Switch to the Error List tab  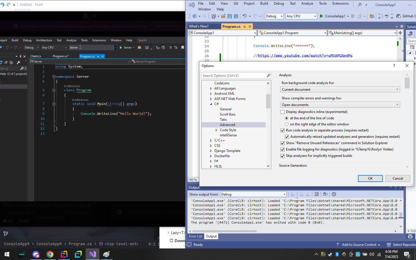point(196,236)
